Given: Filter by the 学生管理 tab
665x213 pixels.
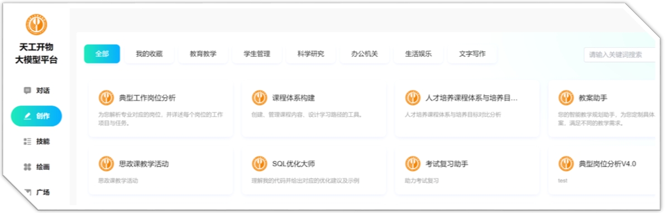Looking at the screenshot, I should click(x=257, y=54).
